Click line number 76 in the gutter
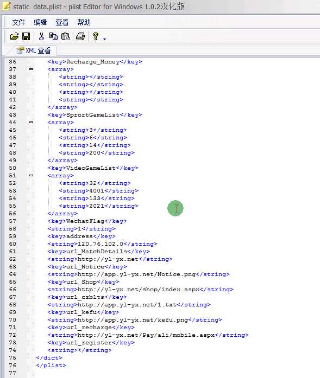This screenshot has width=320, height=378. [x=12, y=366]
